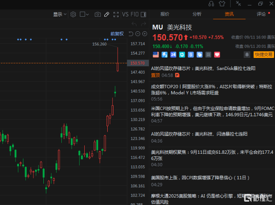Click the MU 美光科技 stock title
This screenshot has width=275, height=205.
[x=172, y=27]
